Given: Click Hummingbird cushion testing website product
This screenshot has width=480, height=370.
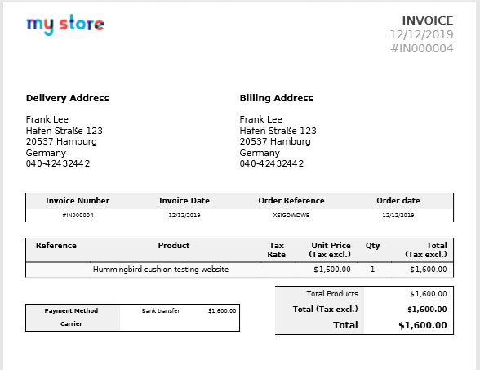Looking at the screenshot, I should (161, 270).
